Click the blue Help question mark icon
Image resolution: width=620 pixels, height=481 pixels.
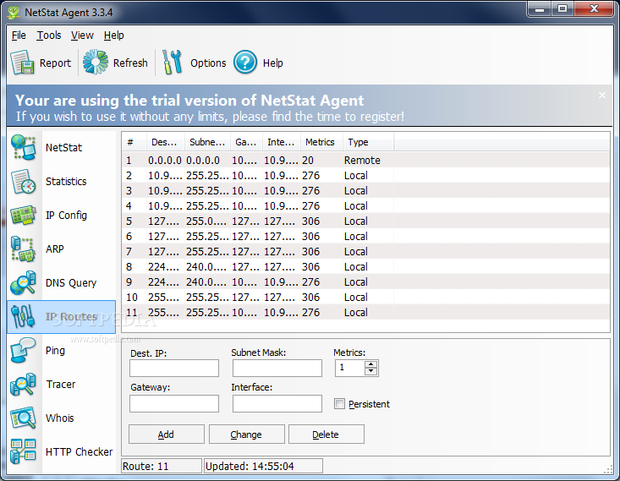[x=245, y=62]
